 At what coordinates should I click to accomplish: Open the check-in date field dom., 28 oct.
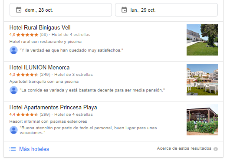pos(61,10)
